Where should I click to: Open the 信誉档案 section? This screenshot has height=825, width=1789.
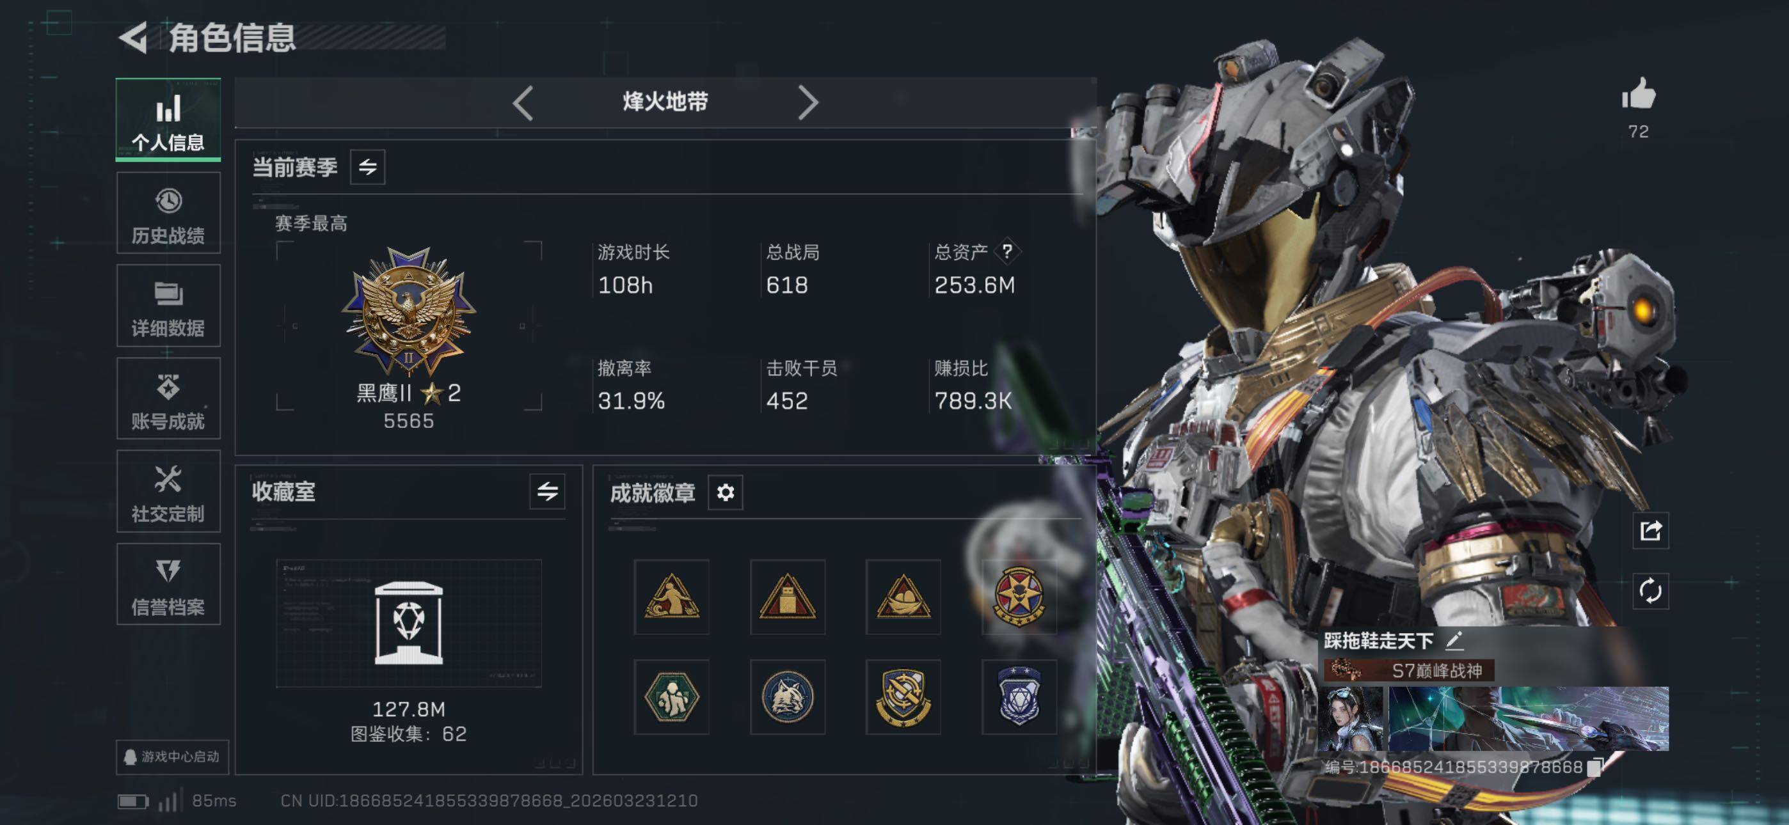pos(168,584)
